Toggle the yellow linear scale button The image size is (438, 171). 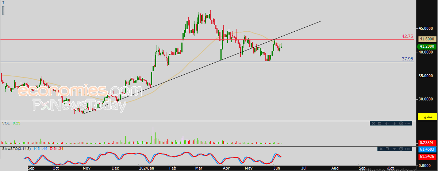[427, 116]
